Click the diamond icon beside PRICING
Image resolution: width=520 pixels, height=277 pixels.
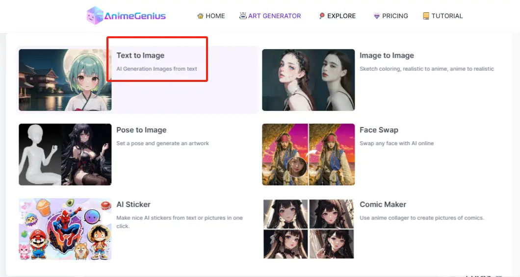point(376,16)
